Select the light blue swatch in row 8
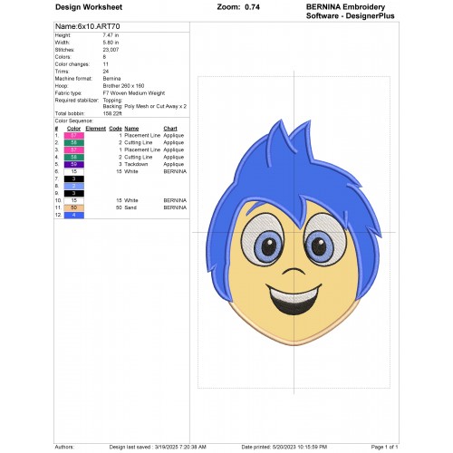The image size is (453, 453). point(73,186)
